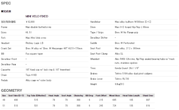Click the 'Top Tube (Effective)' column header
Viewport: 179px width, 110px height.
(x=36, y=96)
